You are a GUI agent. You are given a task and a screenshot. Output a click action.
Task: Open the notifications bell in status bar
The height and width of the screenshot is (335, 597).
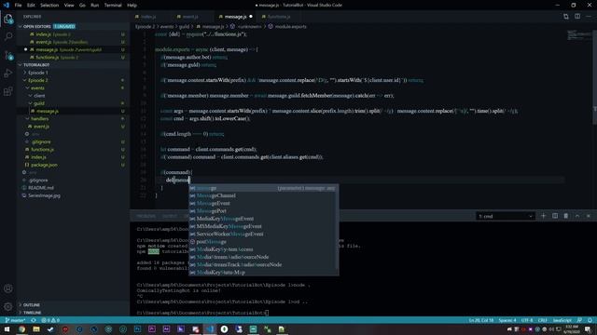point(590,320)
